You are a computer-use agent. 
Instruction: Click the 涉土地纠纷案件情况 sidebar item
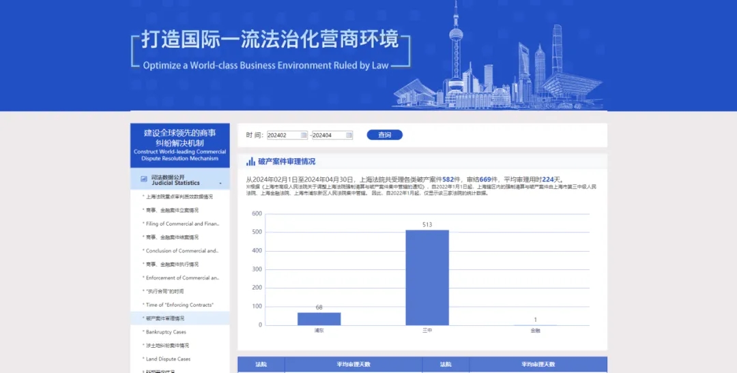[x=167, y=346]
